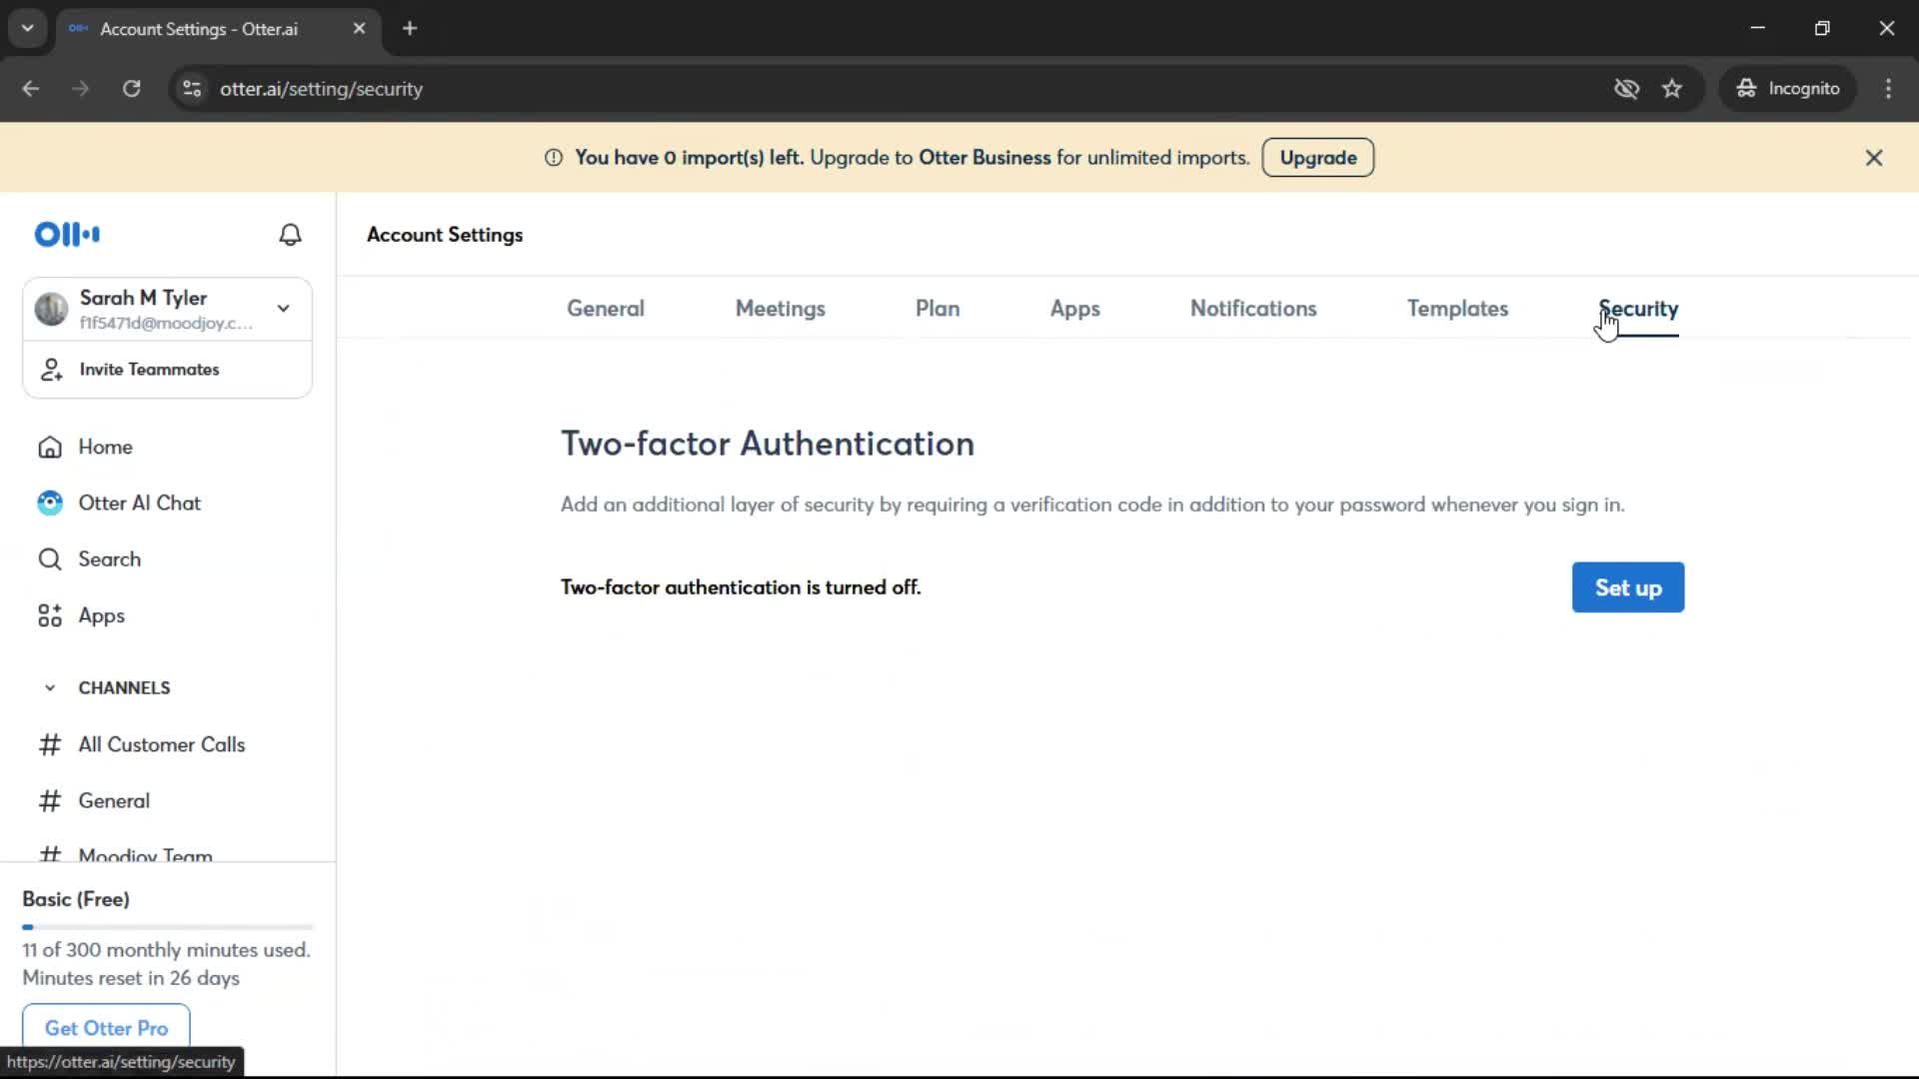
Task: Click Get Otter Pro button
Action: click(106, 1028)
